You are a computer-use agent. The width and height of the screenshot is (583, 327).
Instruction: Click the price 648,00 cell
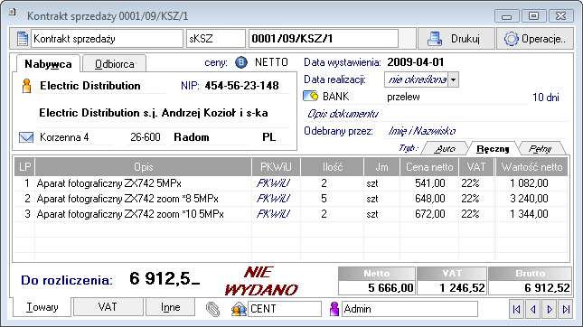pyautogui.click(x=430, y=199)
